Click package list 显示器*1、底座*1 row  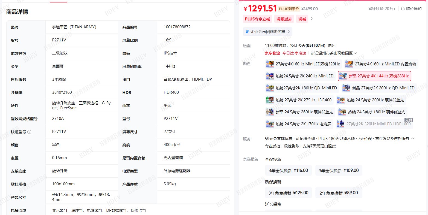[99, 210]
